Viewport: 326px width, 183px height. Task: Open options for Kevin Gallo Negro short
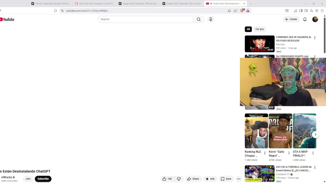pos(289,153)
